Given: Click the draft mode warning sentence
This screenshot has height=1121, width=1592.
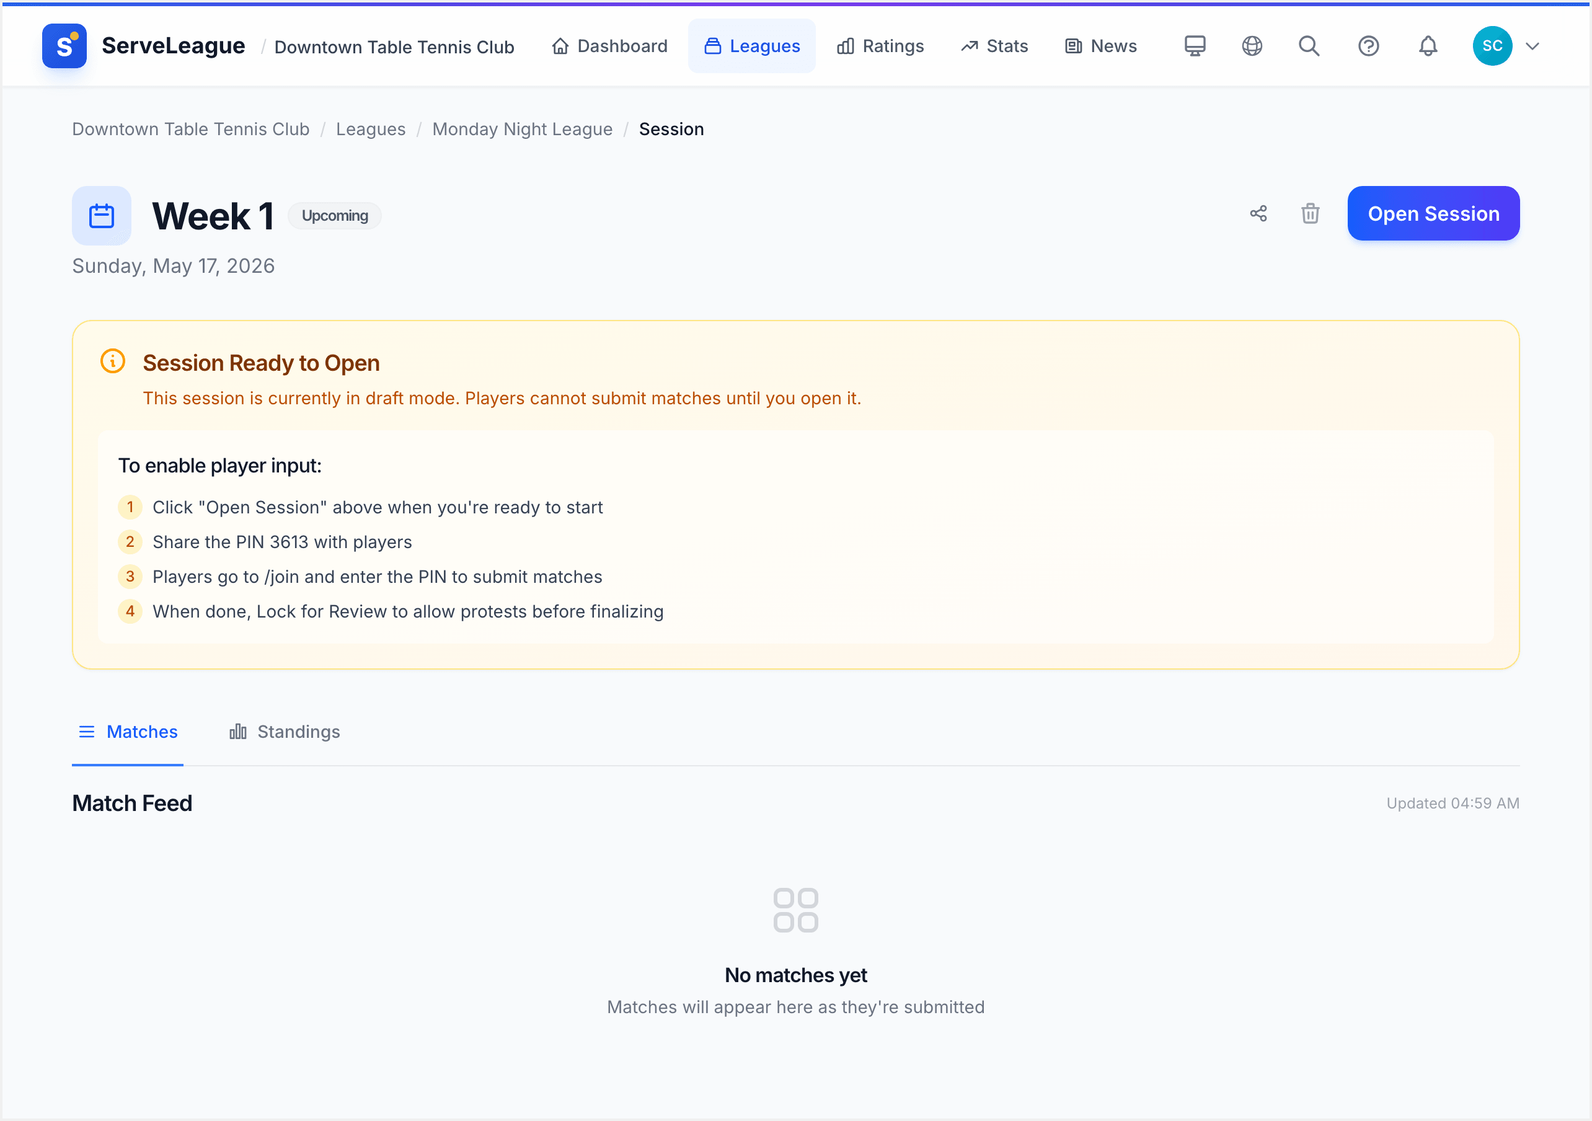Looking at the screenshot, I should [x=502, y=398].
